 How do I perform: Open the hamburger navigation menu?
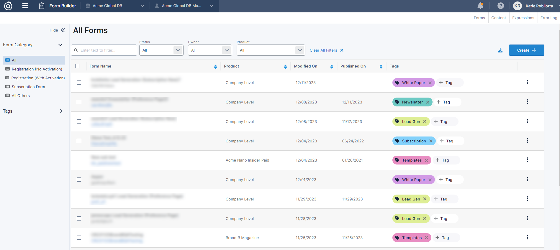pyautogui.click(x=25, y=6)
